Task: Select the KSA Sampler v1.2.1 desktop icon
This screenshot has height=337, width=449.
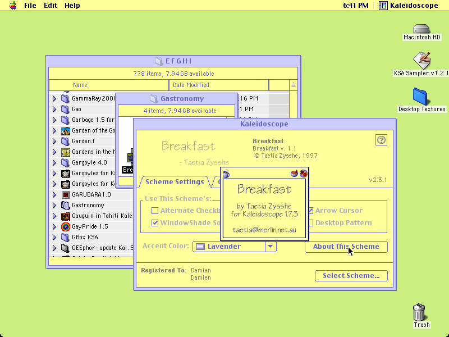Action: pyautogui.click(x=421, y=60)
